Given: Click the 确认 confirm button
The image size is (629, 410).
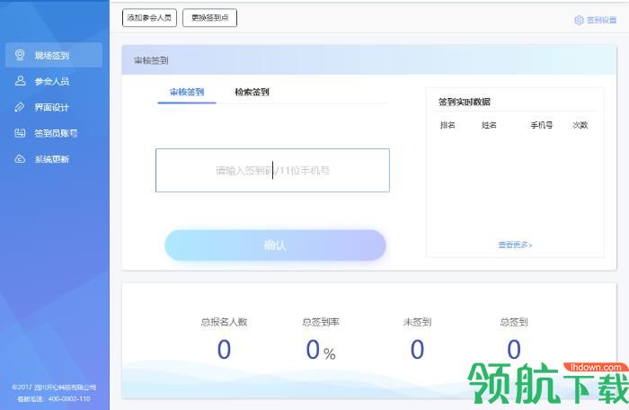Looking at the screenshot, I should [x=275, y=245].
